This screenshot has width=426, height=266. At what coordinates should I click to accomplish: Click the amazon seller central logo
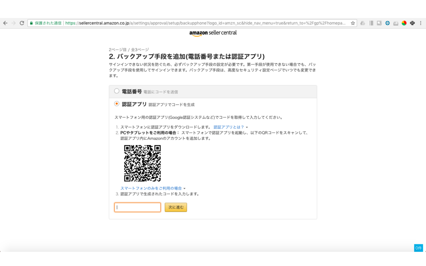(x=213, y=33)
